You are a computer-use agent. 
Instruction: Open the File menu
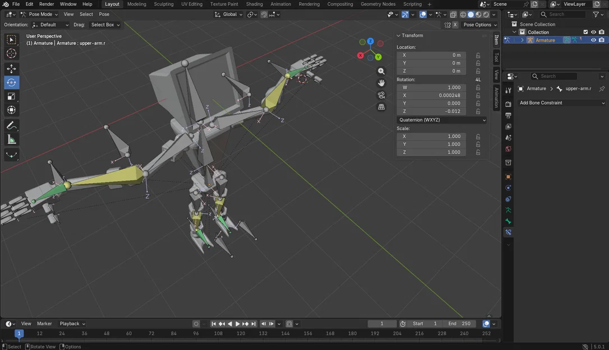click(16, 4)
